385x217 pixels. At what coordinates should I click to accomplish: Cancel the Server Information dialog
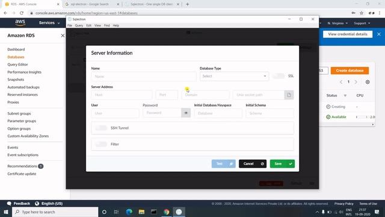tap(253, 164)
